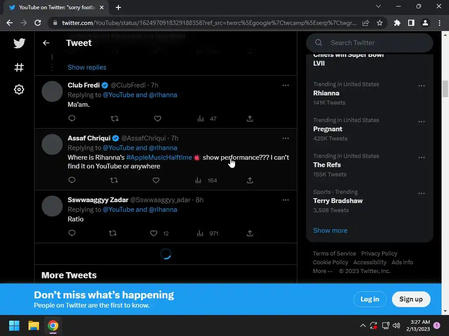This screenshot has width=449, height=336.
Task: Like Club Fredi's 'Ma'am.' tweet
Action: (x=157, y=118)
